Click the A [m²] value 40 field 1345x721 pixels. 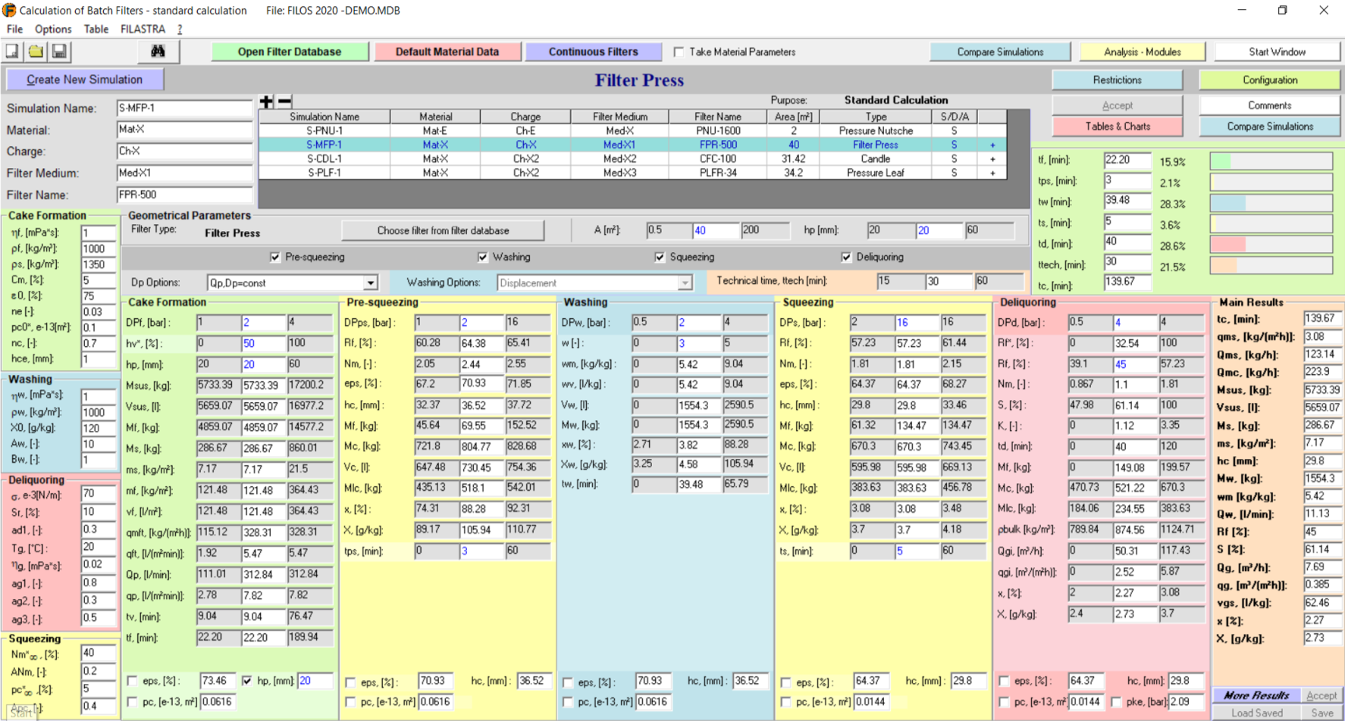[715, 230]
